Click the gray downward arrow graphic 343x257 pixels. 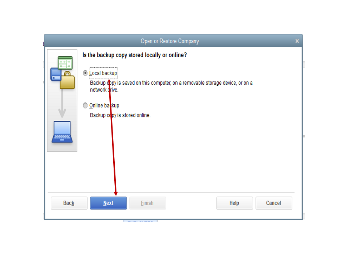click(62, 104)
